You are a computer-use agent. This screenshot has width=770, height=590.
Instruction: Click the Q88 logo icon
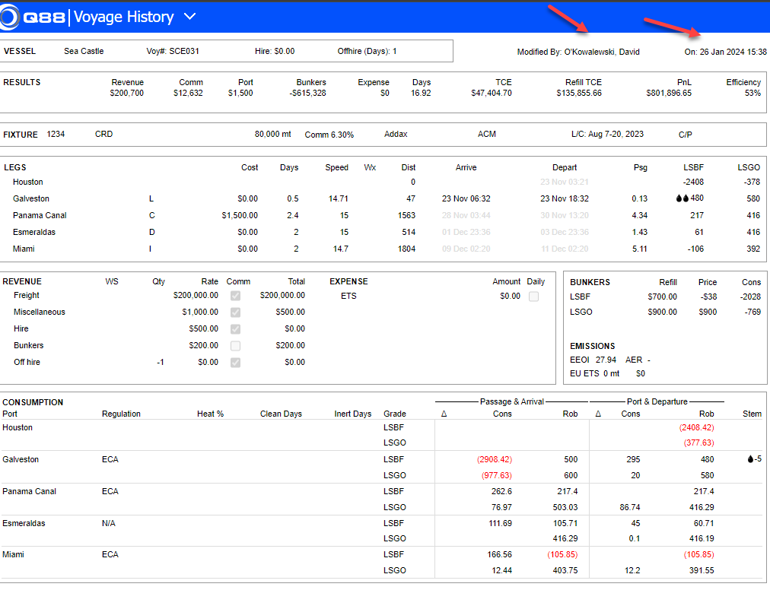pyautogui.click(x=11, y=17)
